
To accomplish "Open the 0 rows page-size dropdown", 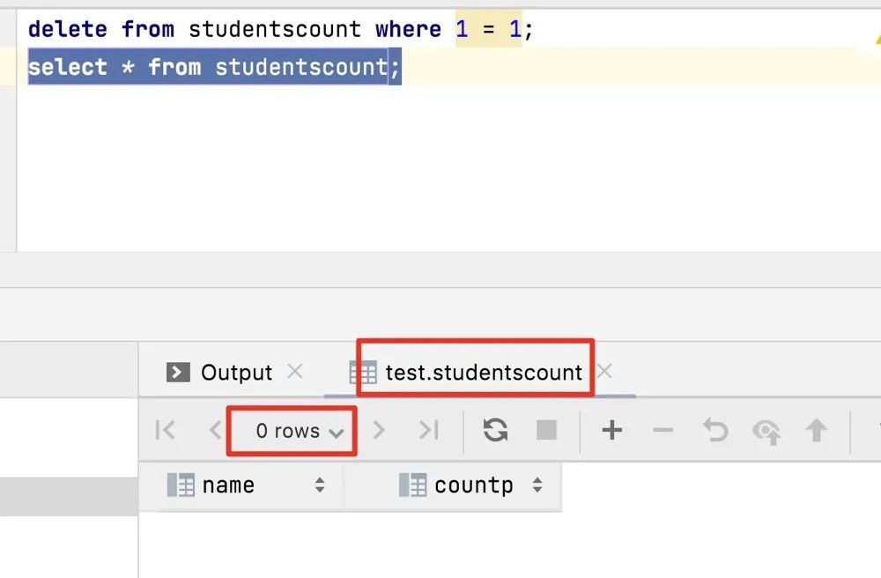I will tap(291, 430).
